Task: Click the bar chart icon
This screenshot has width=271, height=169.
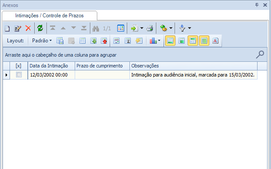Action: [153, 41]
